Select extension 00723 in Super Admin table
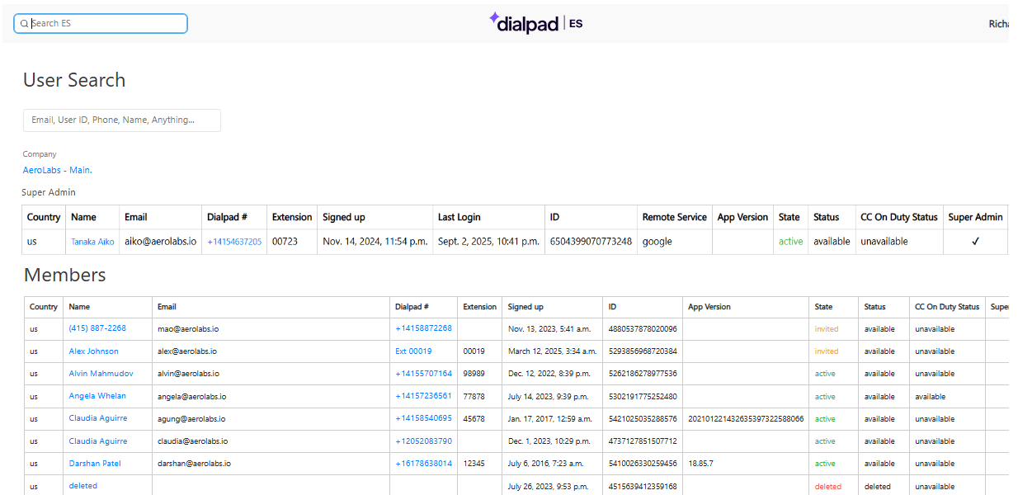Screen dimensions: 1018x495 [x=285, y=242]
